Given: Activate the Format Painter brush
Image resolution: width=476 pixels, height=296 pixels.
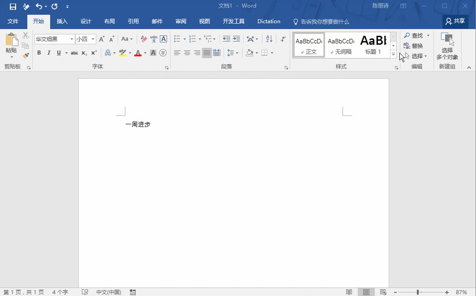Looking at the screenshot, I should (x=26, y=56).
